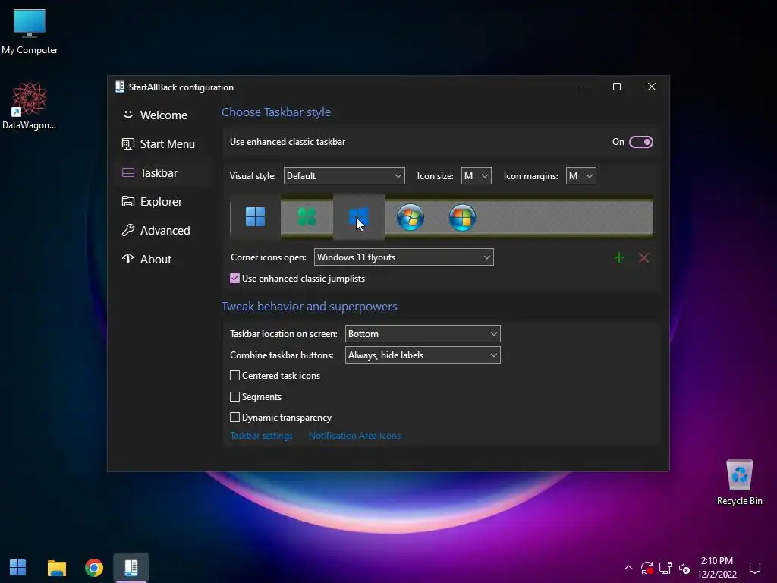Switch to the Explorer section
The image size is (777, 583).
(x=163, y=202)
